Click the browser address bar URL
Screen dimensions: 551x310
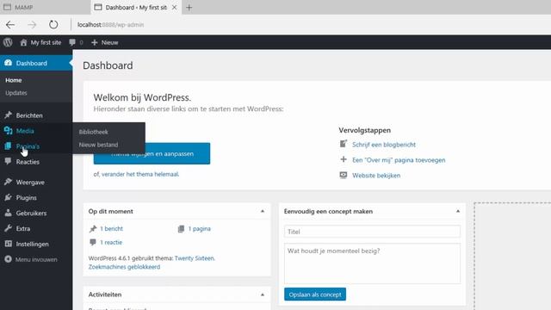pyautogui.click(x=110, y=25)
